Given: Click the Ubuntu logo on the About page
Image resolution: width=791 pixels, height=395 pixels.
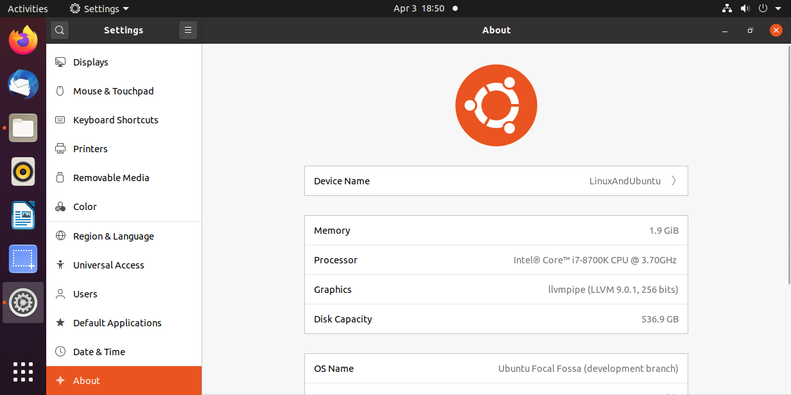Looking at the screenshot, I should pos(496,105).
